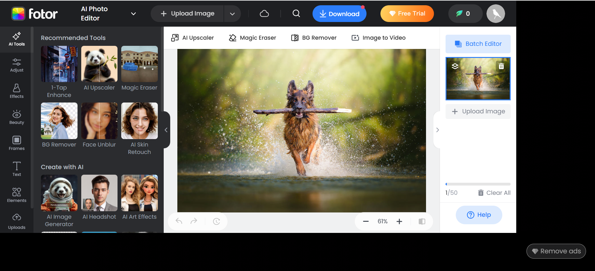Open the edit history clock icon
Image resolution: width=595 pixels, height=271 pixels.
[x=216, y=221]
